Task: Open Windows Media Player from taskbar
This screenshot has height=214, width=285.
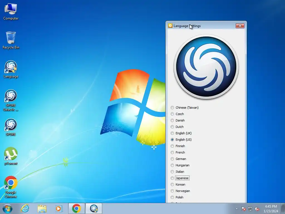Action: pos(59,208)
